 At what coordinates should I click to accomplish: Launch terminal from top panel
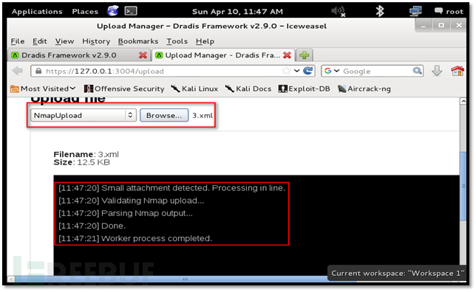[x=131, y=11]
